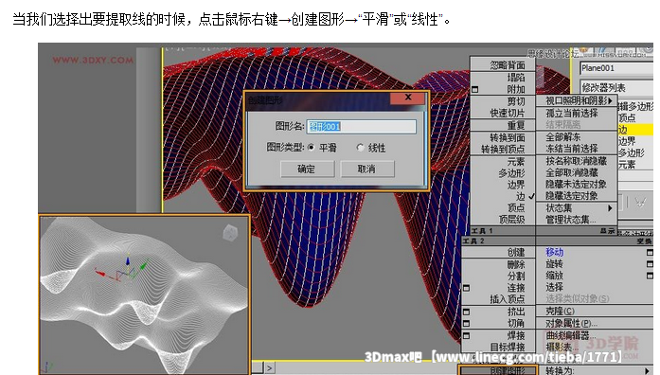Open settings box next to 移动 (Move)

click(x=650, y=253)
